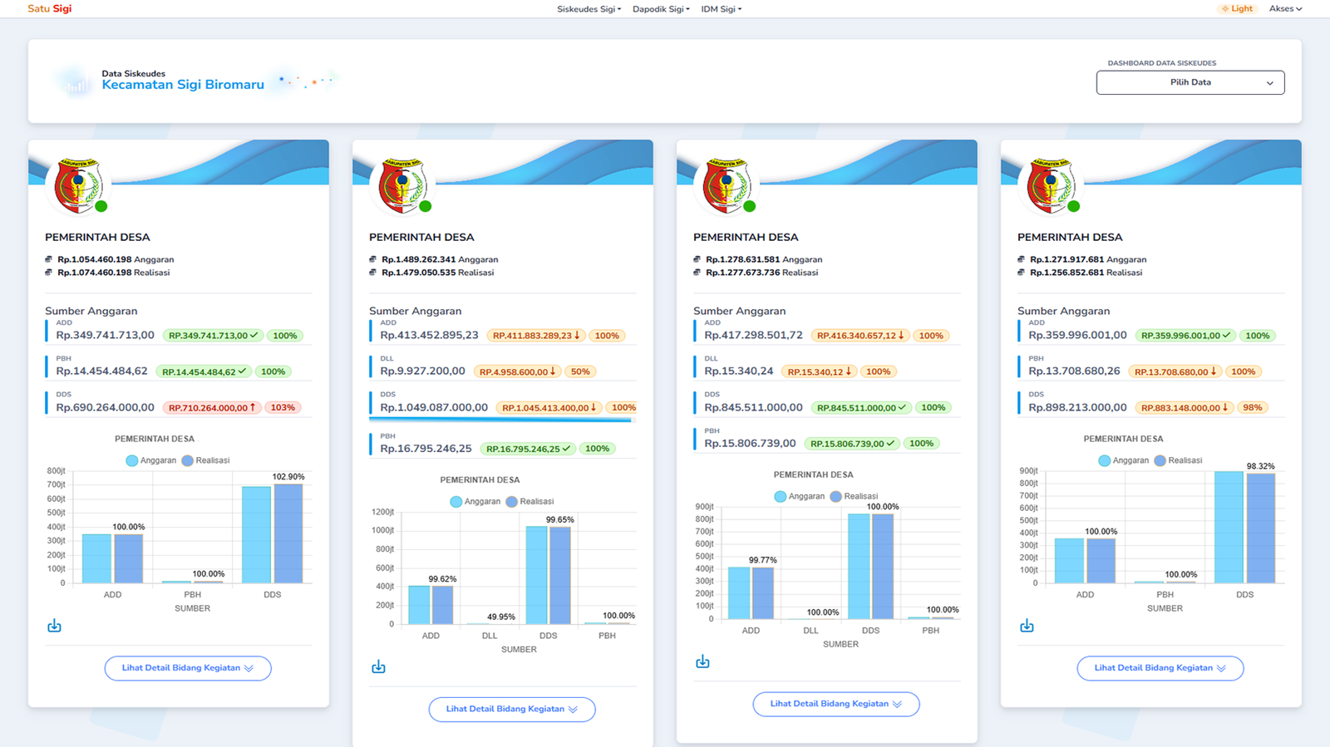Viewport: 1330px width, 747px height.
Task: Click the Satu Sigi logo
Action: tap(50, 9)
